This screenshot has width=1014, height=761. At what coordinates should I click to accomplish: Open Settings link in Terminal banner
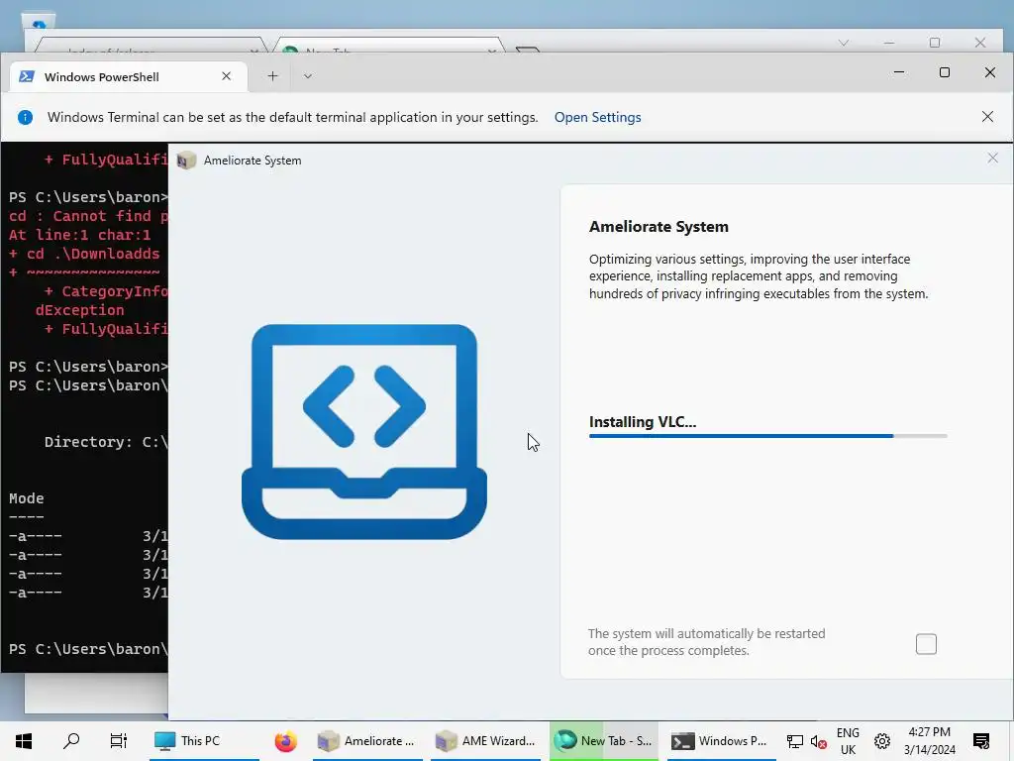click(597, 117)
